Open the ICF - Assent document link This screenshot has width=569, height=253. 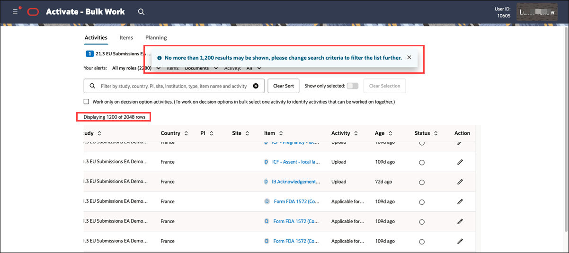pyautogui.click(x=296, y=162)
